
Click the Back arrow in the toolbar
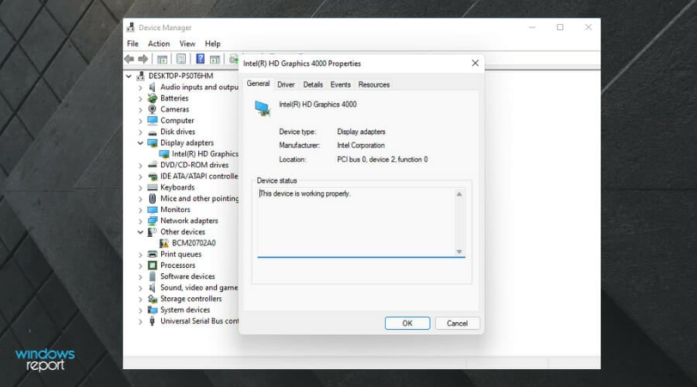click(x=129, y=59)
